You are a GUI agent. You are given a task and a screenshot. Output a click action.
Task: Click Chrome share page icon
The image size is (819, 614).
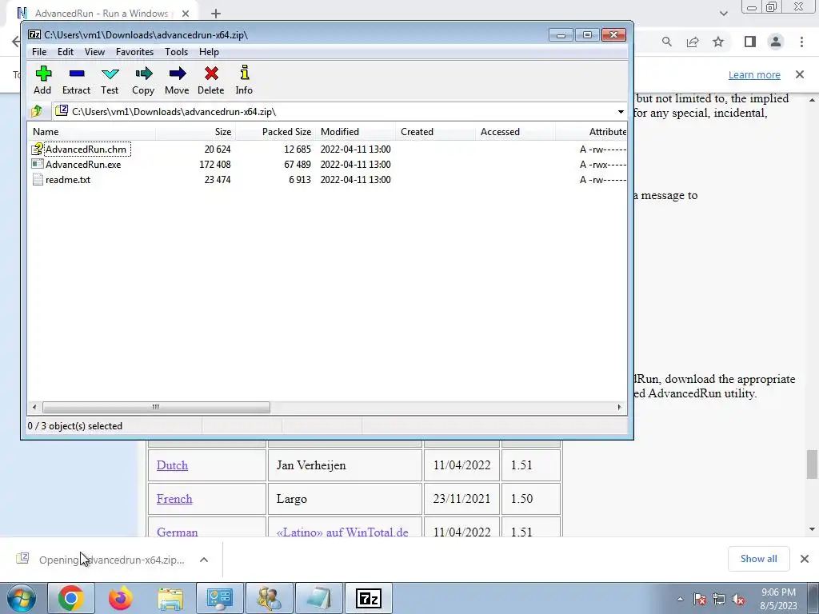[x=693, y=42]
